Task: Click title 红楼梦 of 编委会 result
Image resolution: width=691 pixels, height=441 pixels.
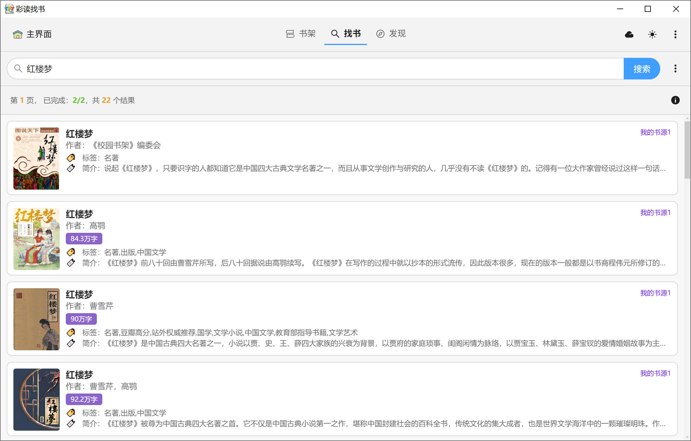Action: (79, 134)
